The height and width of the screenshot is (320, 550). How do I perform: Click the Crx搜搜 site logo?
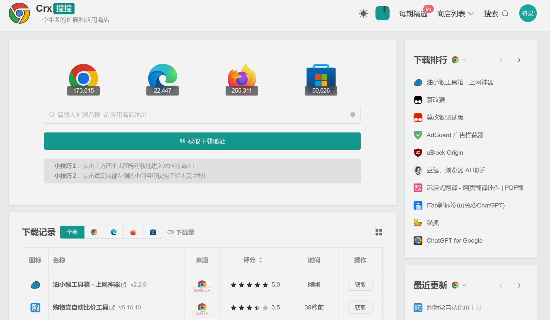19,13
